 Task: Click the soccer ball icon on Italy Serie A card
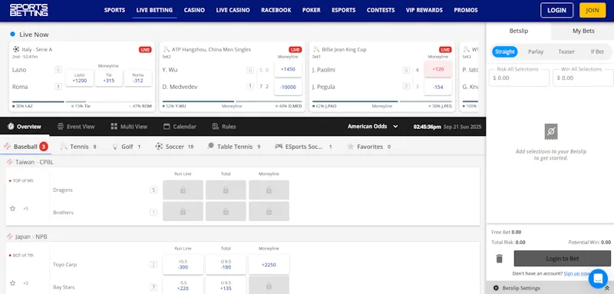16,49
